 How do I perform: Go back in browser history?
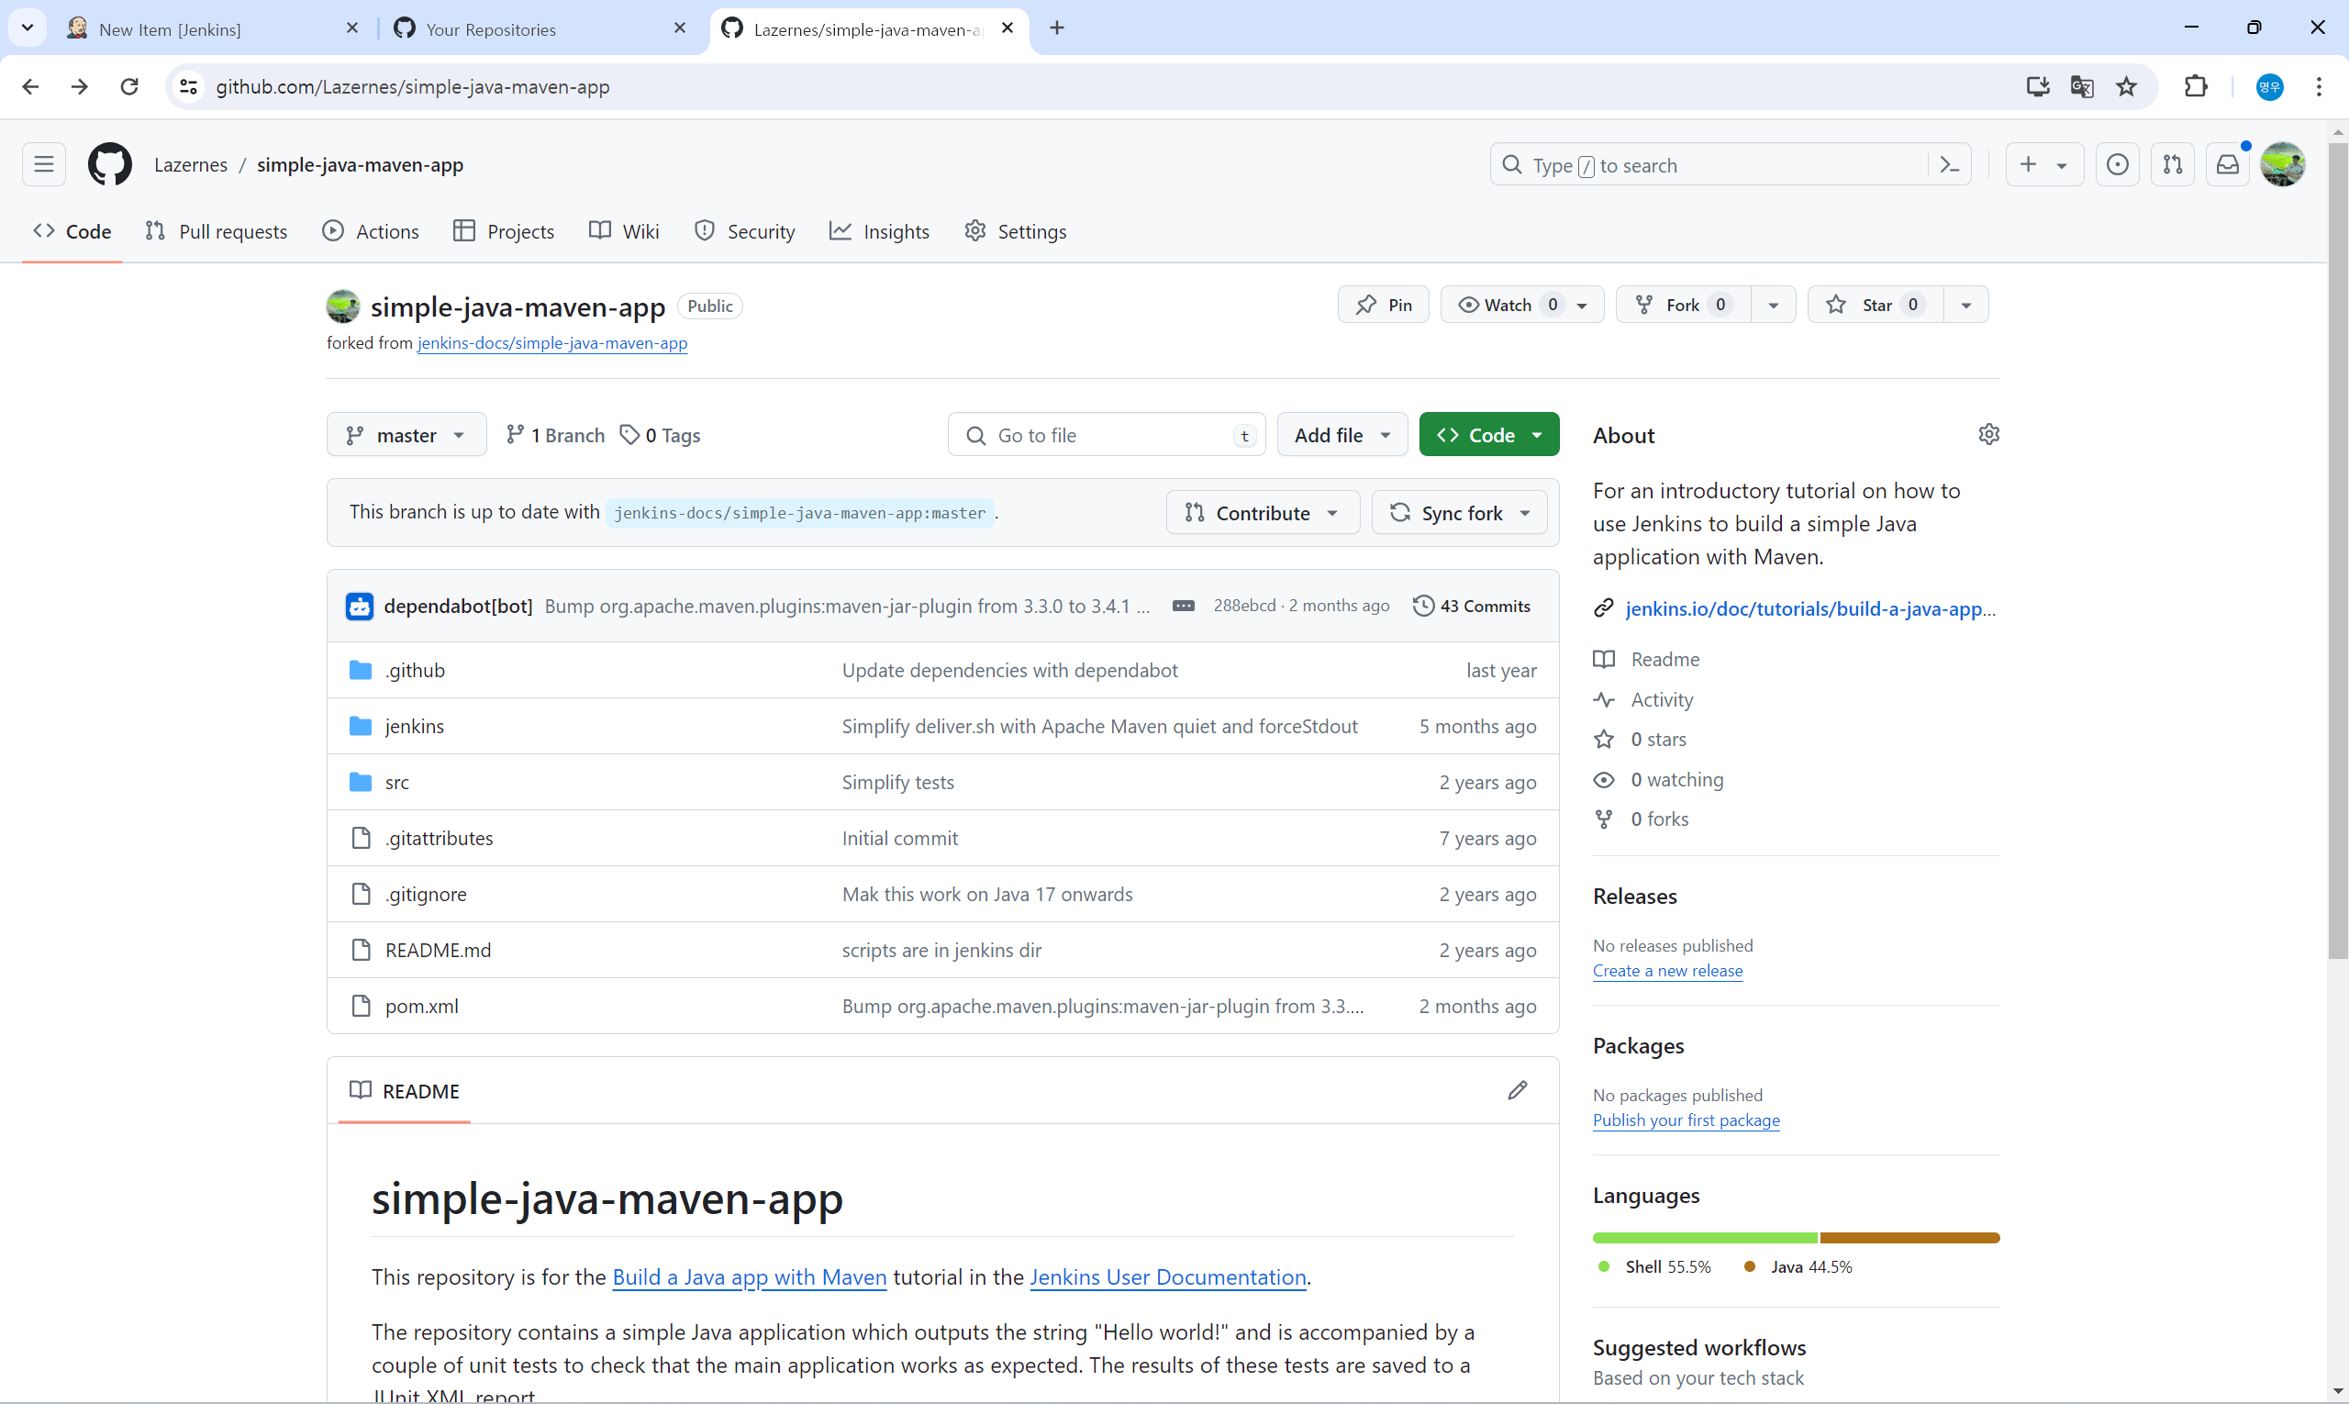point(30,86)
